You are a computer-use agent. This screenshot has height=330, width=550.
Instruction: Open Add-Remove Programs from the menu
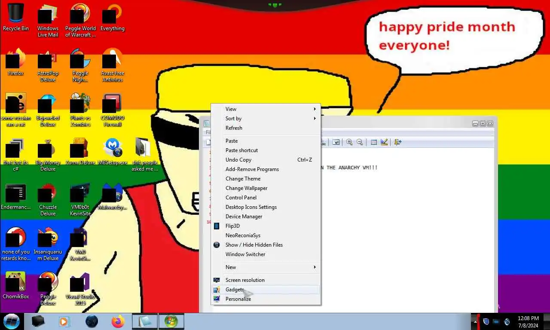pyautogui.click(x=266, y=169)
